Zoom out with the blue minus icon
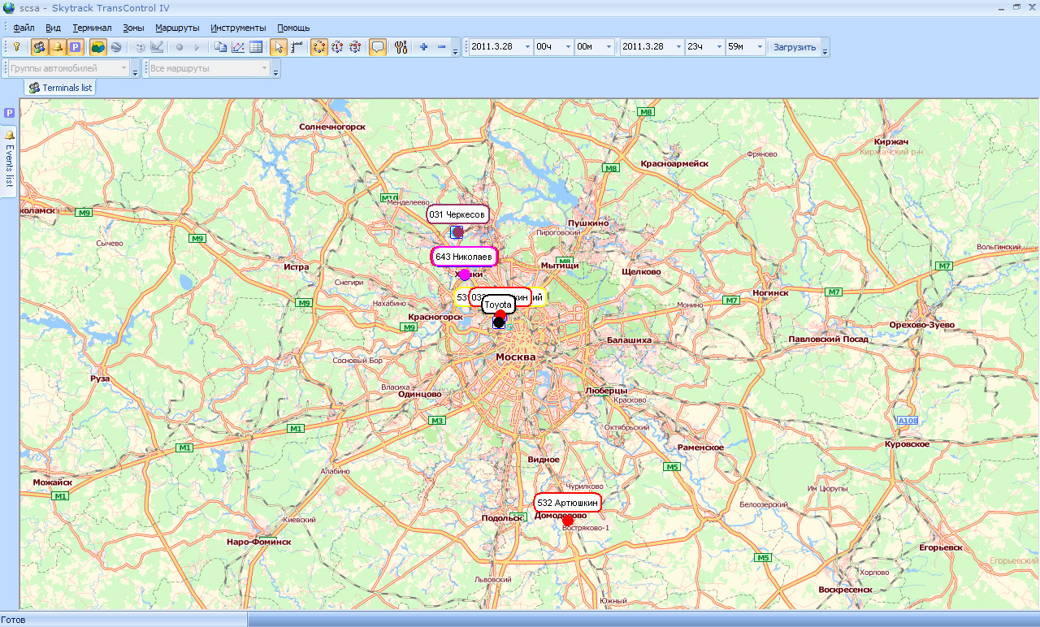 (441, 47)
